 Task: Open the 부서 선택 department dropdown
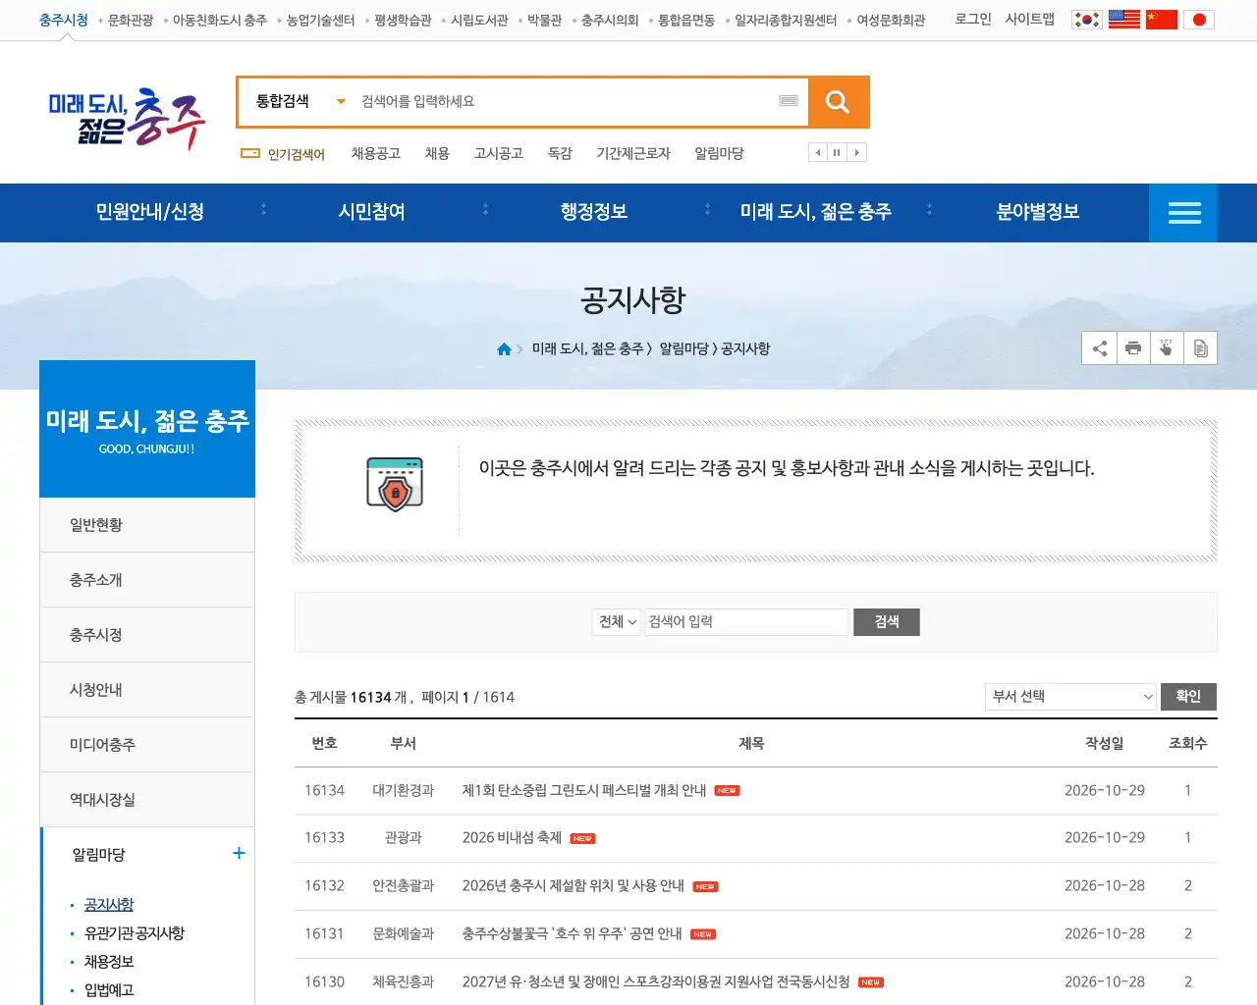[x=1070, y=697]
